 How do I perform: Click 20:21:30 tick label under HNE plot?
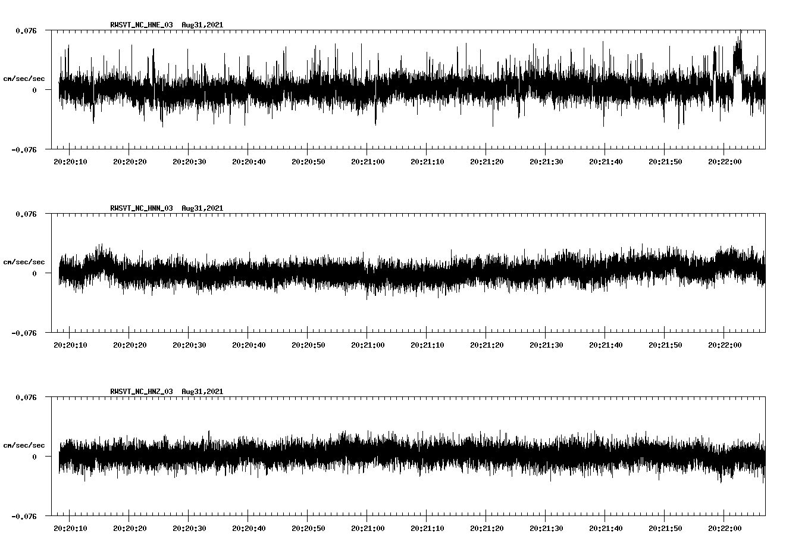(x=546, y=161)
